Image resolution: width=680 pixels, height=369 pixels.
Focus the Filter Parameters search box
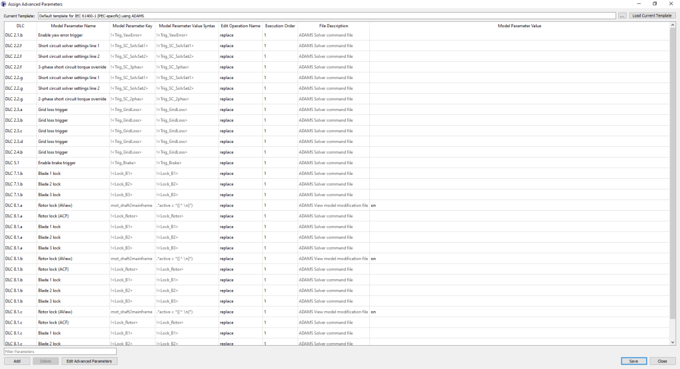point(60,351)
